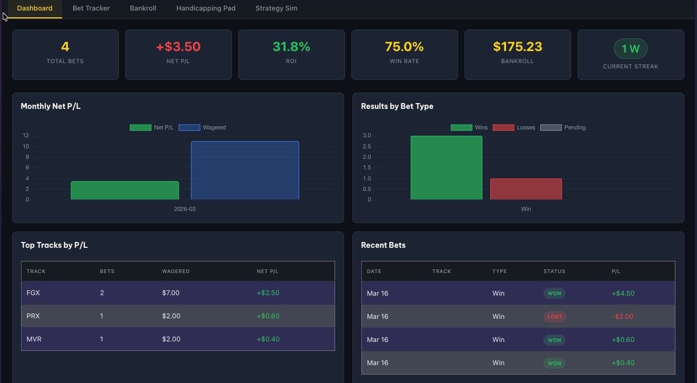Image resolution: width=697 pixels, height=383 pixels.
Task: Open the Bet Tracker tab
Action: pos(91,8)
